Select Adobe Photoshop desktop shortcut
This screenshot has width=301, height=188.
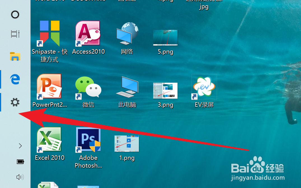(x=88, y=140)
